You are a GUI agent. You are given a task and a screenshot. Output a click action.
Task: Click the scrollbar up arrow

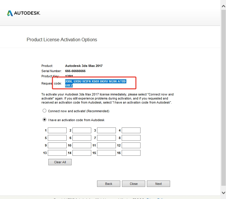point(223,3)
